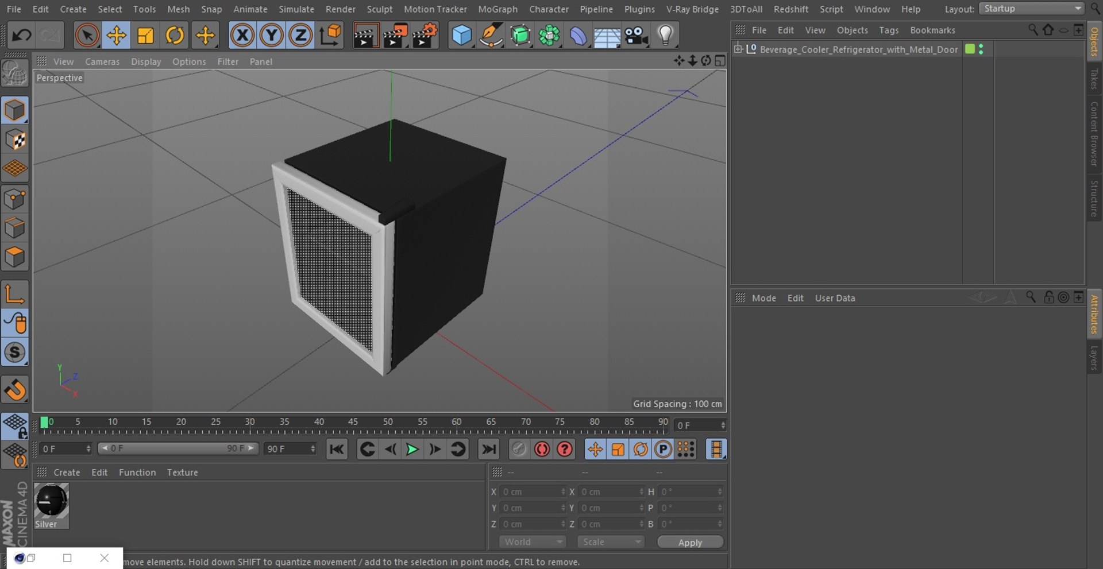Select the Scale tool
The width and height of the screenshot is (1103, 569).
click(145, 36)
